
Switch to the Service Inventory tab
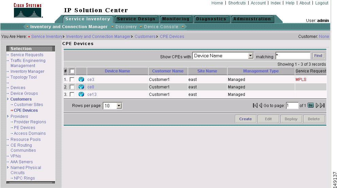tap(88, 19)
